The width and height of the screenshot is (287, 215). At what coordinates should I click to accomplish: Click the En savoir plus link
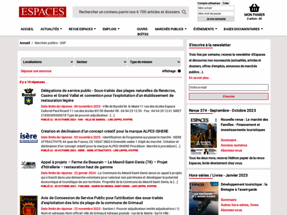[x=200, y=78]
